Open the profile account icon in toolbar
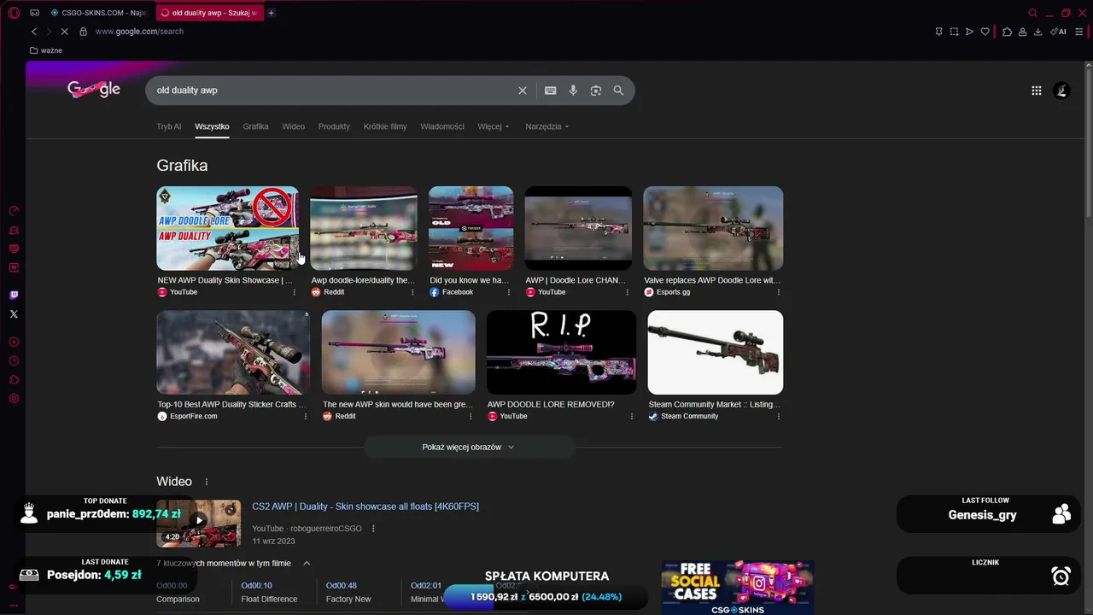Image resolution: width=1093 pixels, height=615 pixels. click(1022, 32)
